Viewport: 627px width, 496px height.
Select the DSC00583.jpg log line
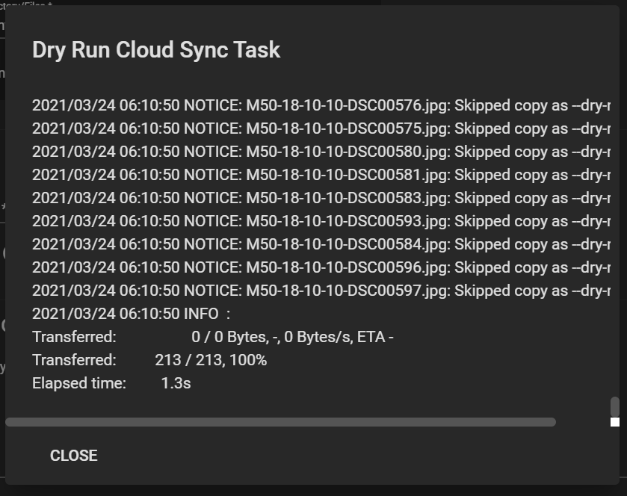321,198
